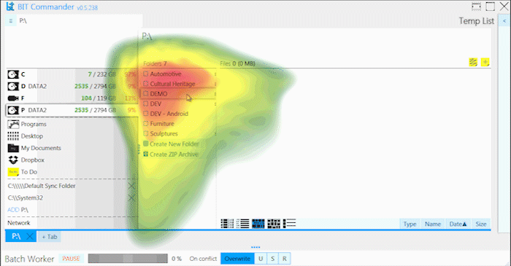Tick the checkbox next to the Automotive folder
Viewport: 511px width, 266px height.
point(146,74)
